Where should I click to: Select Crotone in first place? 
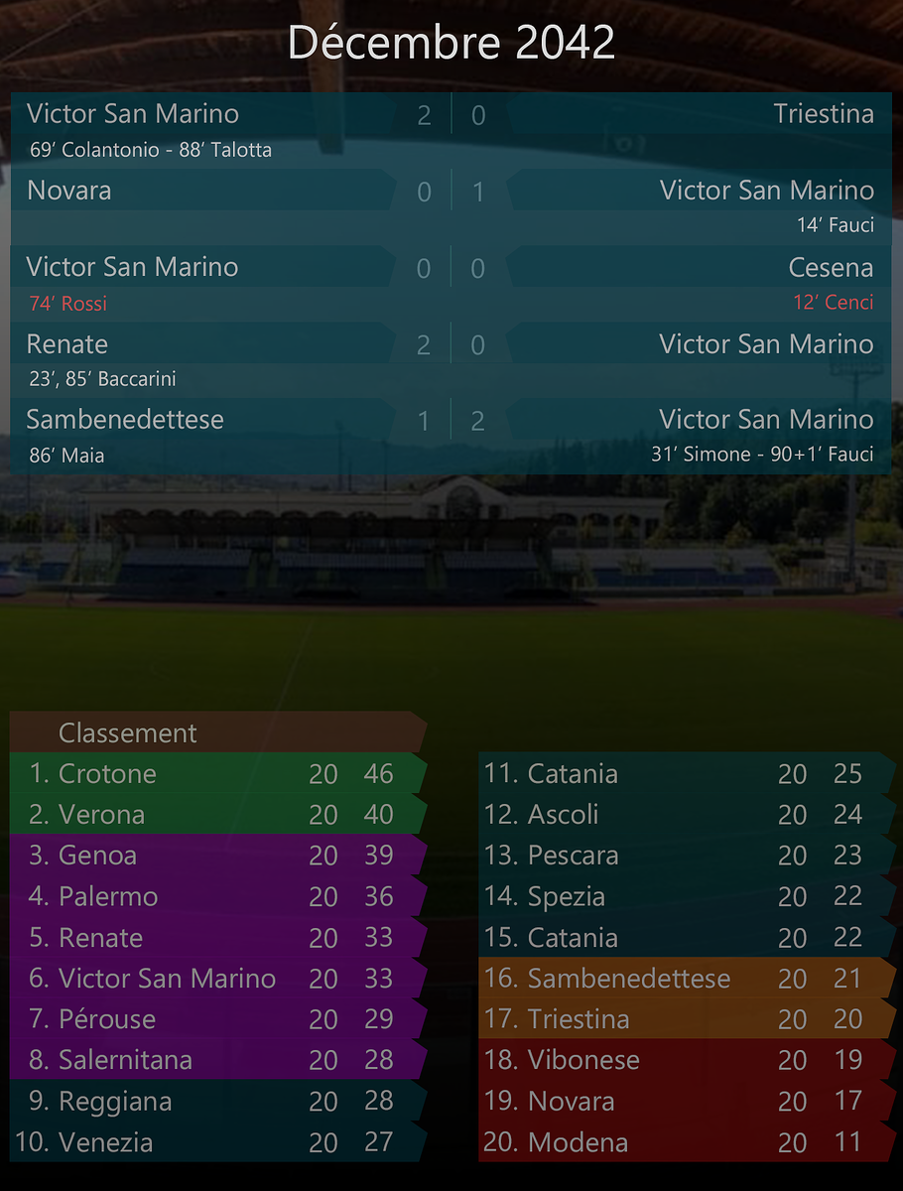[218, 773]
